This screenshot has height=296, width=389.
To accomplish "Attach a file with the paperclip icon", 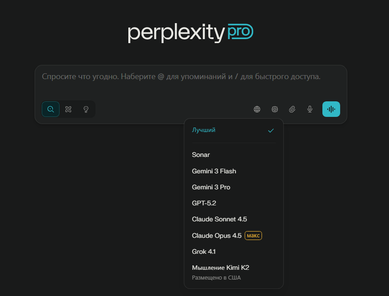I will click(292, 109).
